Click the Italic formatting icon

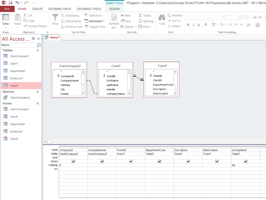193,25
